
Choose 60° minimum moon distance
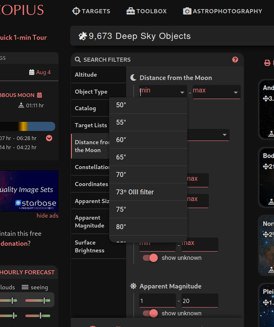148,140
